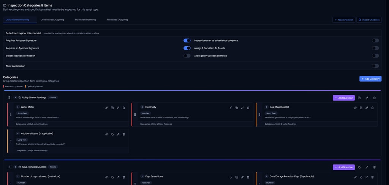
Task: Duplicate the Electricity question
Action: [236, 108]
